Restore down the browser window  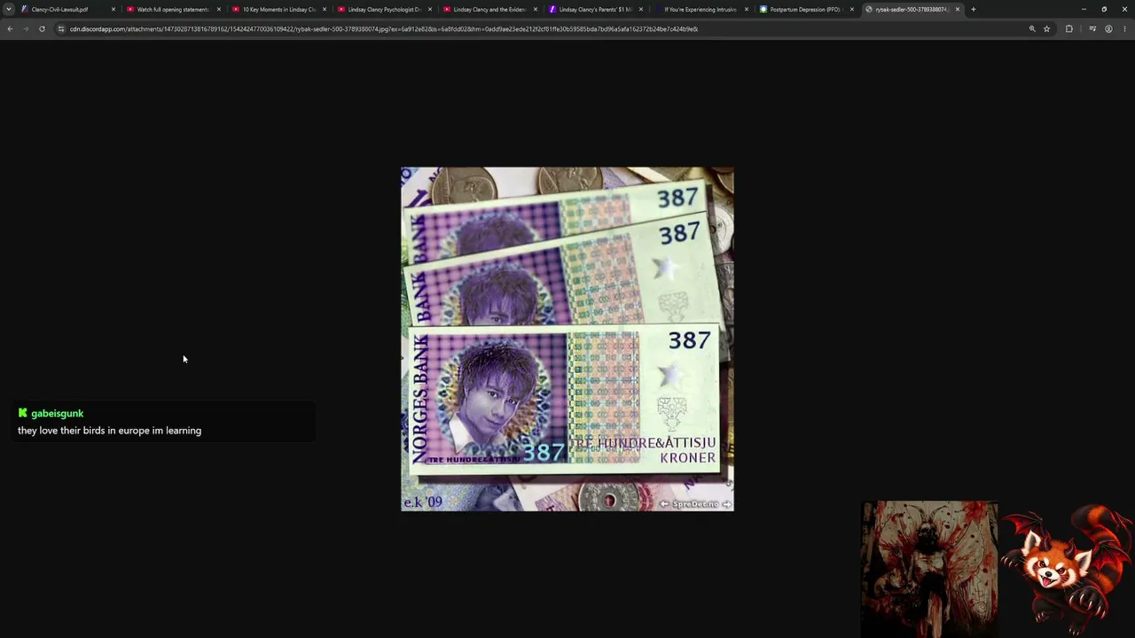1104,9
